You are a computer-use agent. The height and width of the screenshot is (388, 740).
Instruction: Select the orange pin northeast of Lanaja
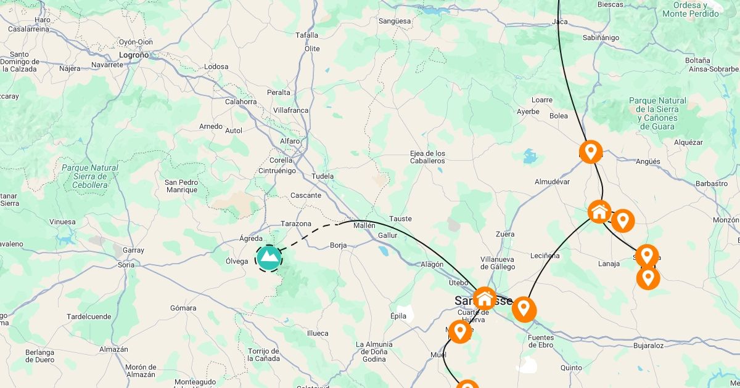point(647,256)
